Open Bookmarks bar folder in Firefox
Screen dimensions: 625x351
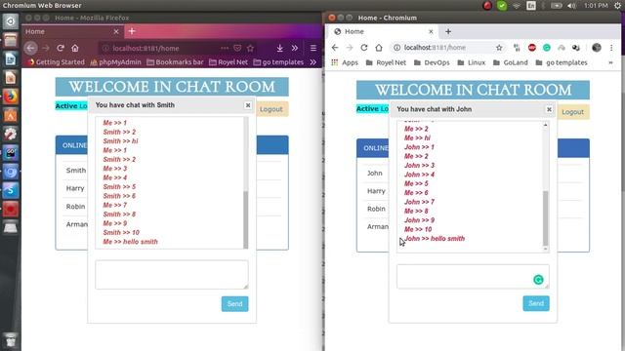(175, 62)
